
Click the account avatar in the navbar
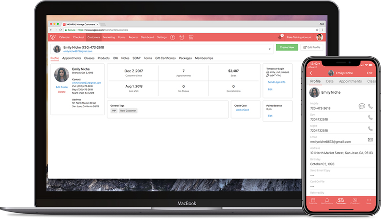(x=320, y=37)
